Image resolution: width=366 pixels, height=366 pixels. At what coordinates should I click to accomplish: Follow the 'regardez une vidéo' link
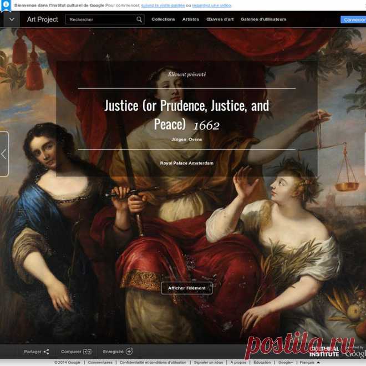coord(211,6)
